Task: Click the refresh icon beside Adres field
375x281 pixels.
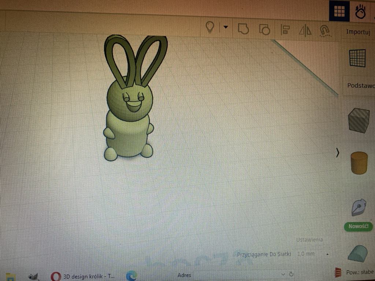Action: tap(291, 274)
